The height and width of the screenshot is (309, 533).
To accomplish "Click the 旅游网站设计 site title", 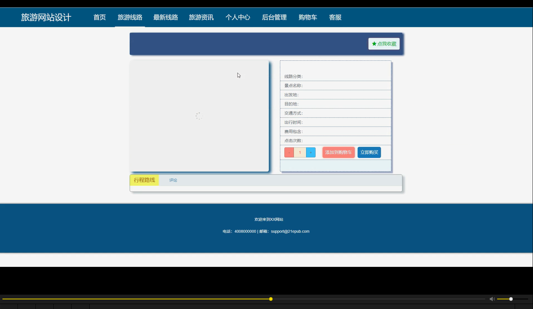I will (x=46, y=17).
